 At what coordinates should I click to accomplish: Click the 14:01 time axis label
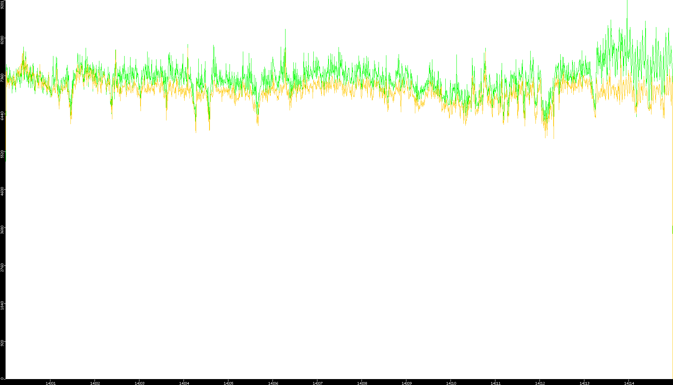(50, 383)
